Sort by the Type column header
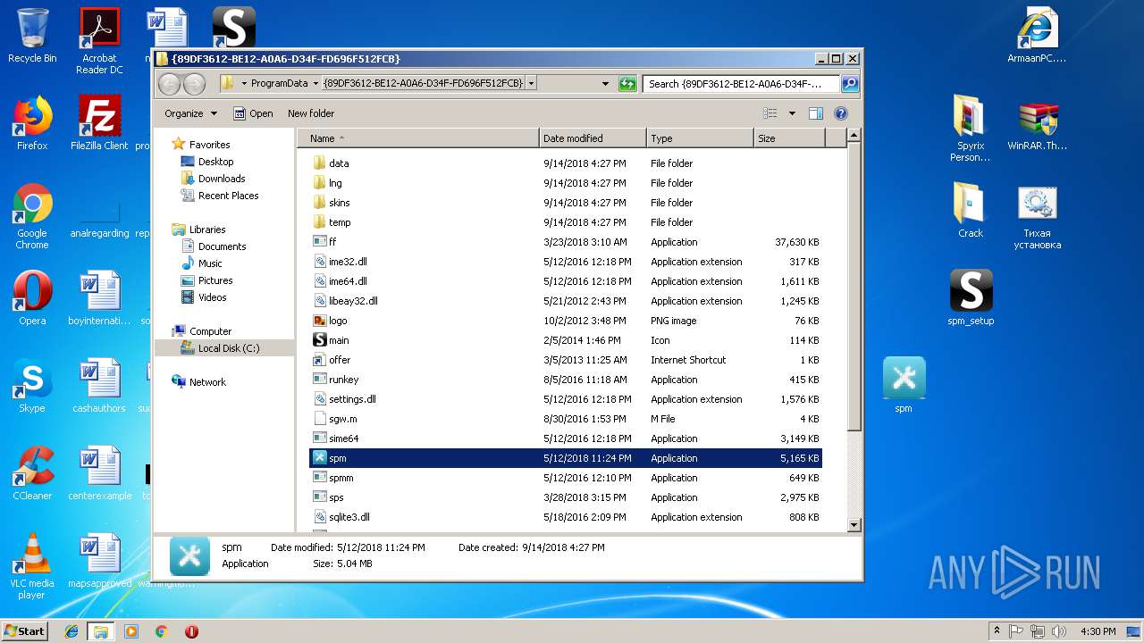Image resolution: width=1144 pixels, height=643 pixels. tap(700, 138)
